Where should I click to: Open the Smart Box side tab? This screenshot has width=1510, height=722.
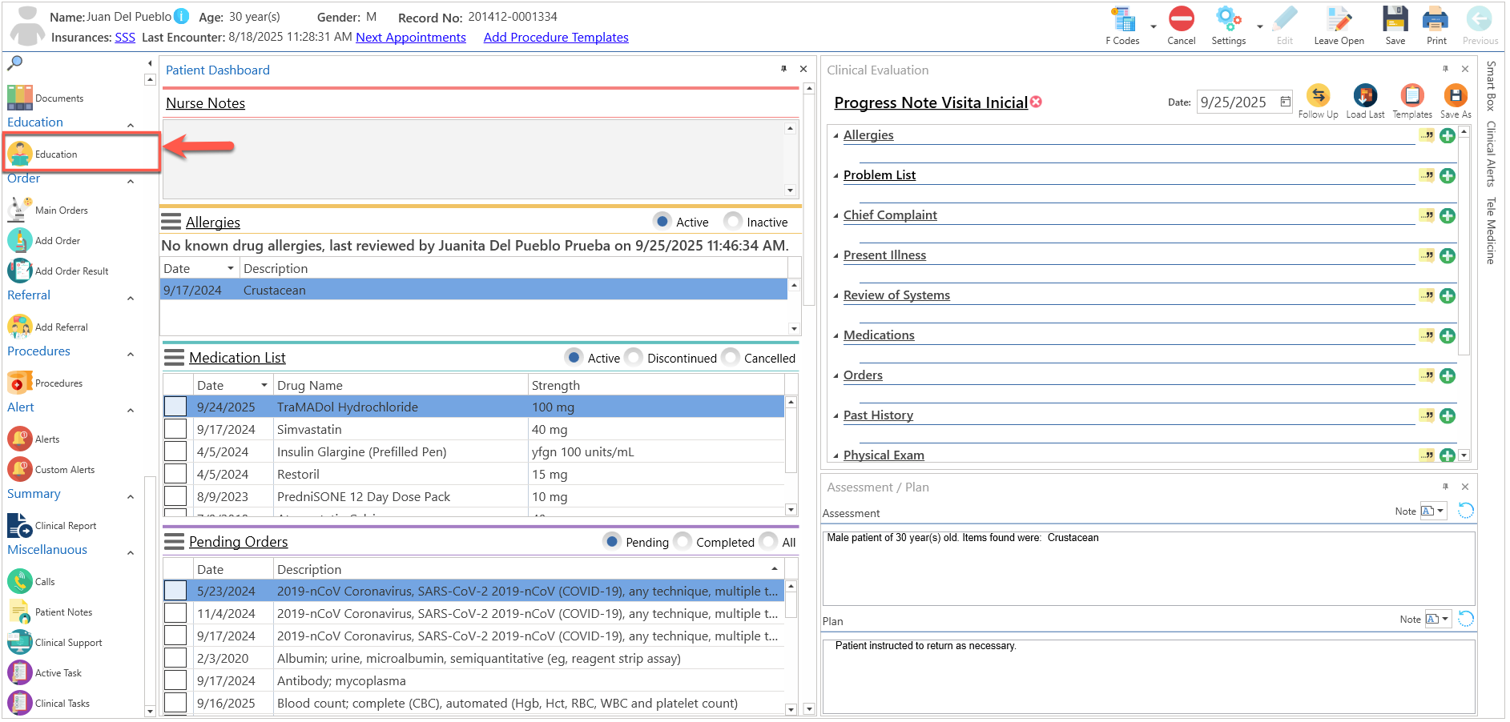[1491, 86]
